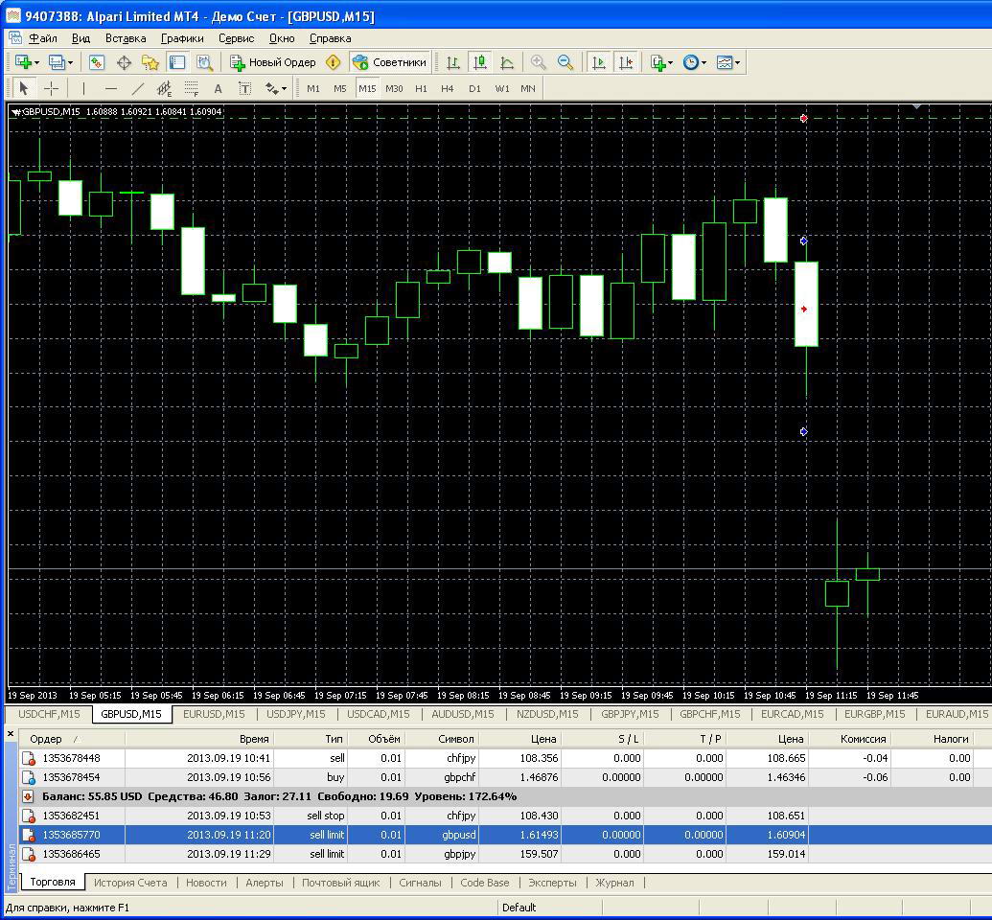Viewport: 992px width, 920px height.
Task: Open MetaEditor with yellow diamond icon
Action: tap(333, 62)
